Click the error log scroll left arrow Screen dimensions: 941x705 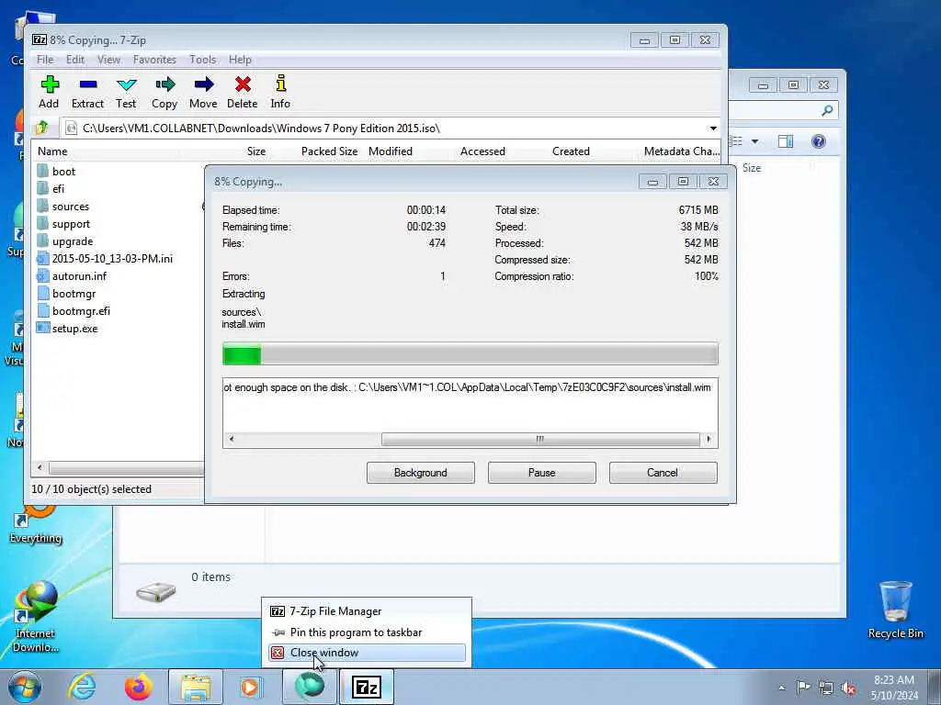231,440
